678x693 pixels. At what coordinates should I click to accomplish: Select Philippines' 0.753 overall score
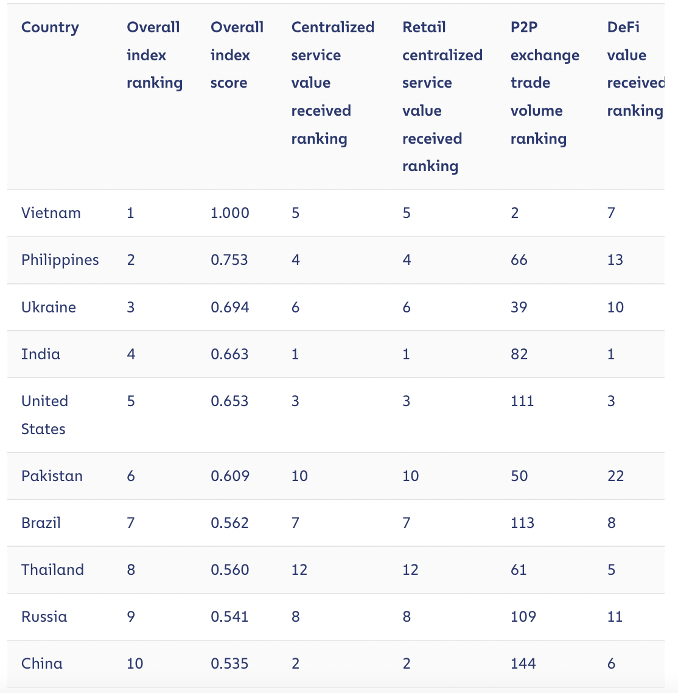(229, 260)
